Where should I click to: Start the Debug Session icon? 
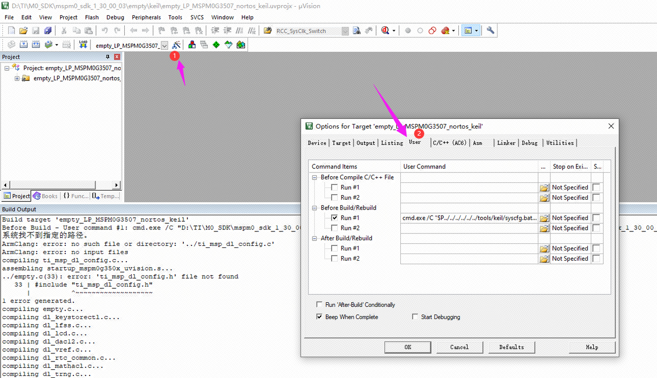[x=385, y=31]
